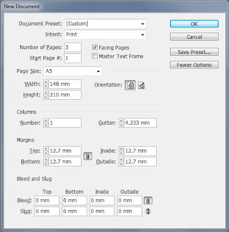Open the Document Preset dropdown
Screen dimensions: 229x232
[105, 24]
